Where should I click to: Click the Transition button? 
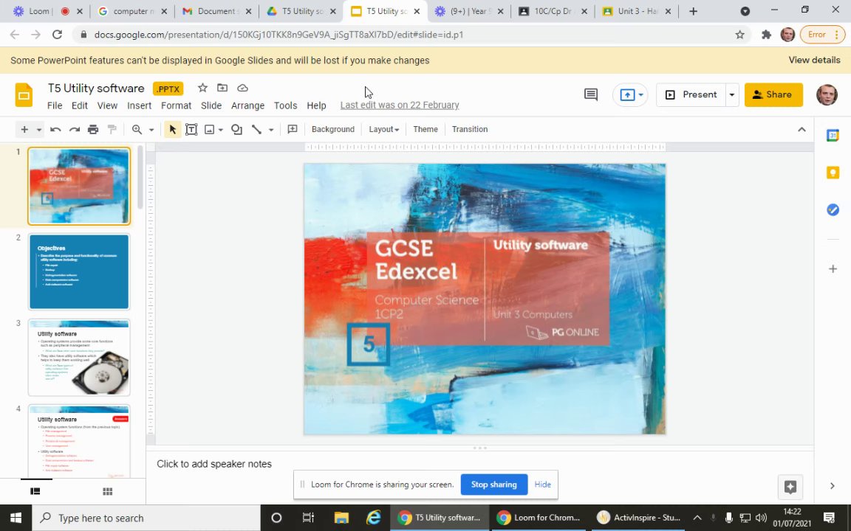pos(470,130)
